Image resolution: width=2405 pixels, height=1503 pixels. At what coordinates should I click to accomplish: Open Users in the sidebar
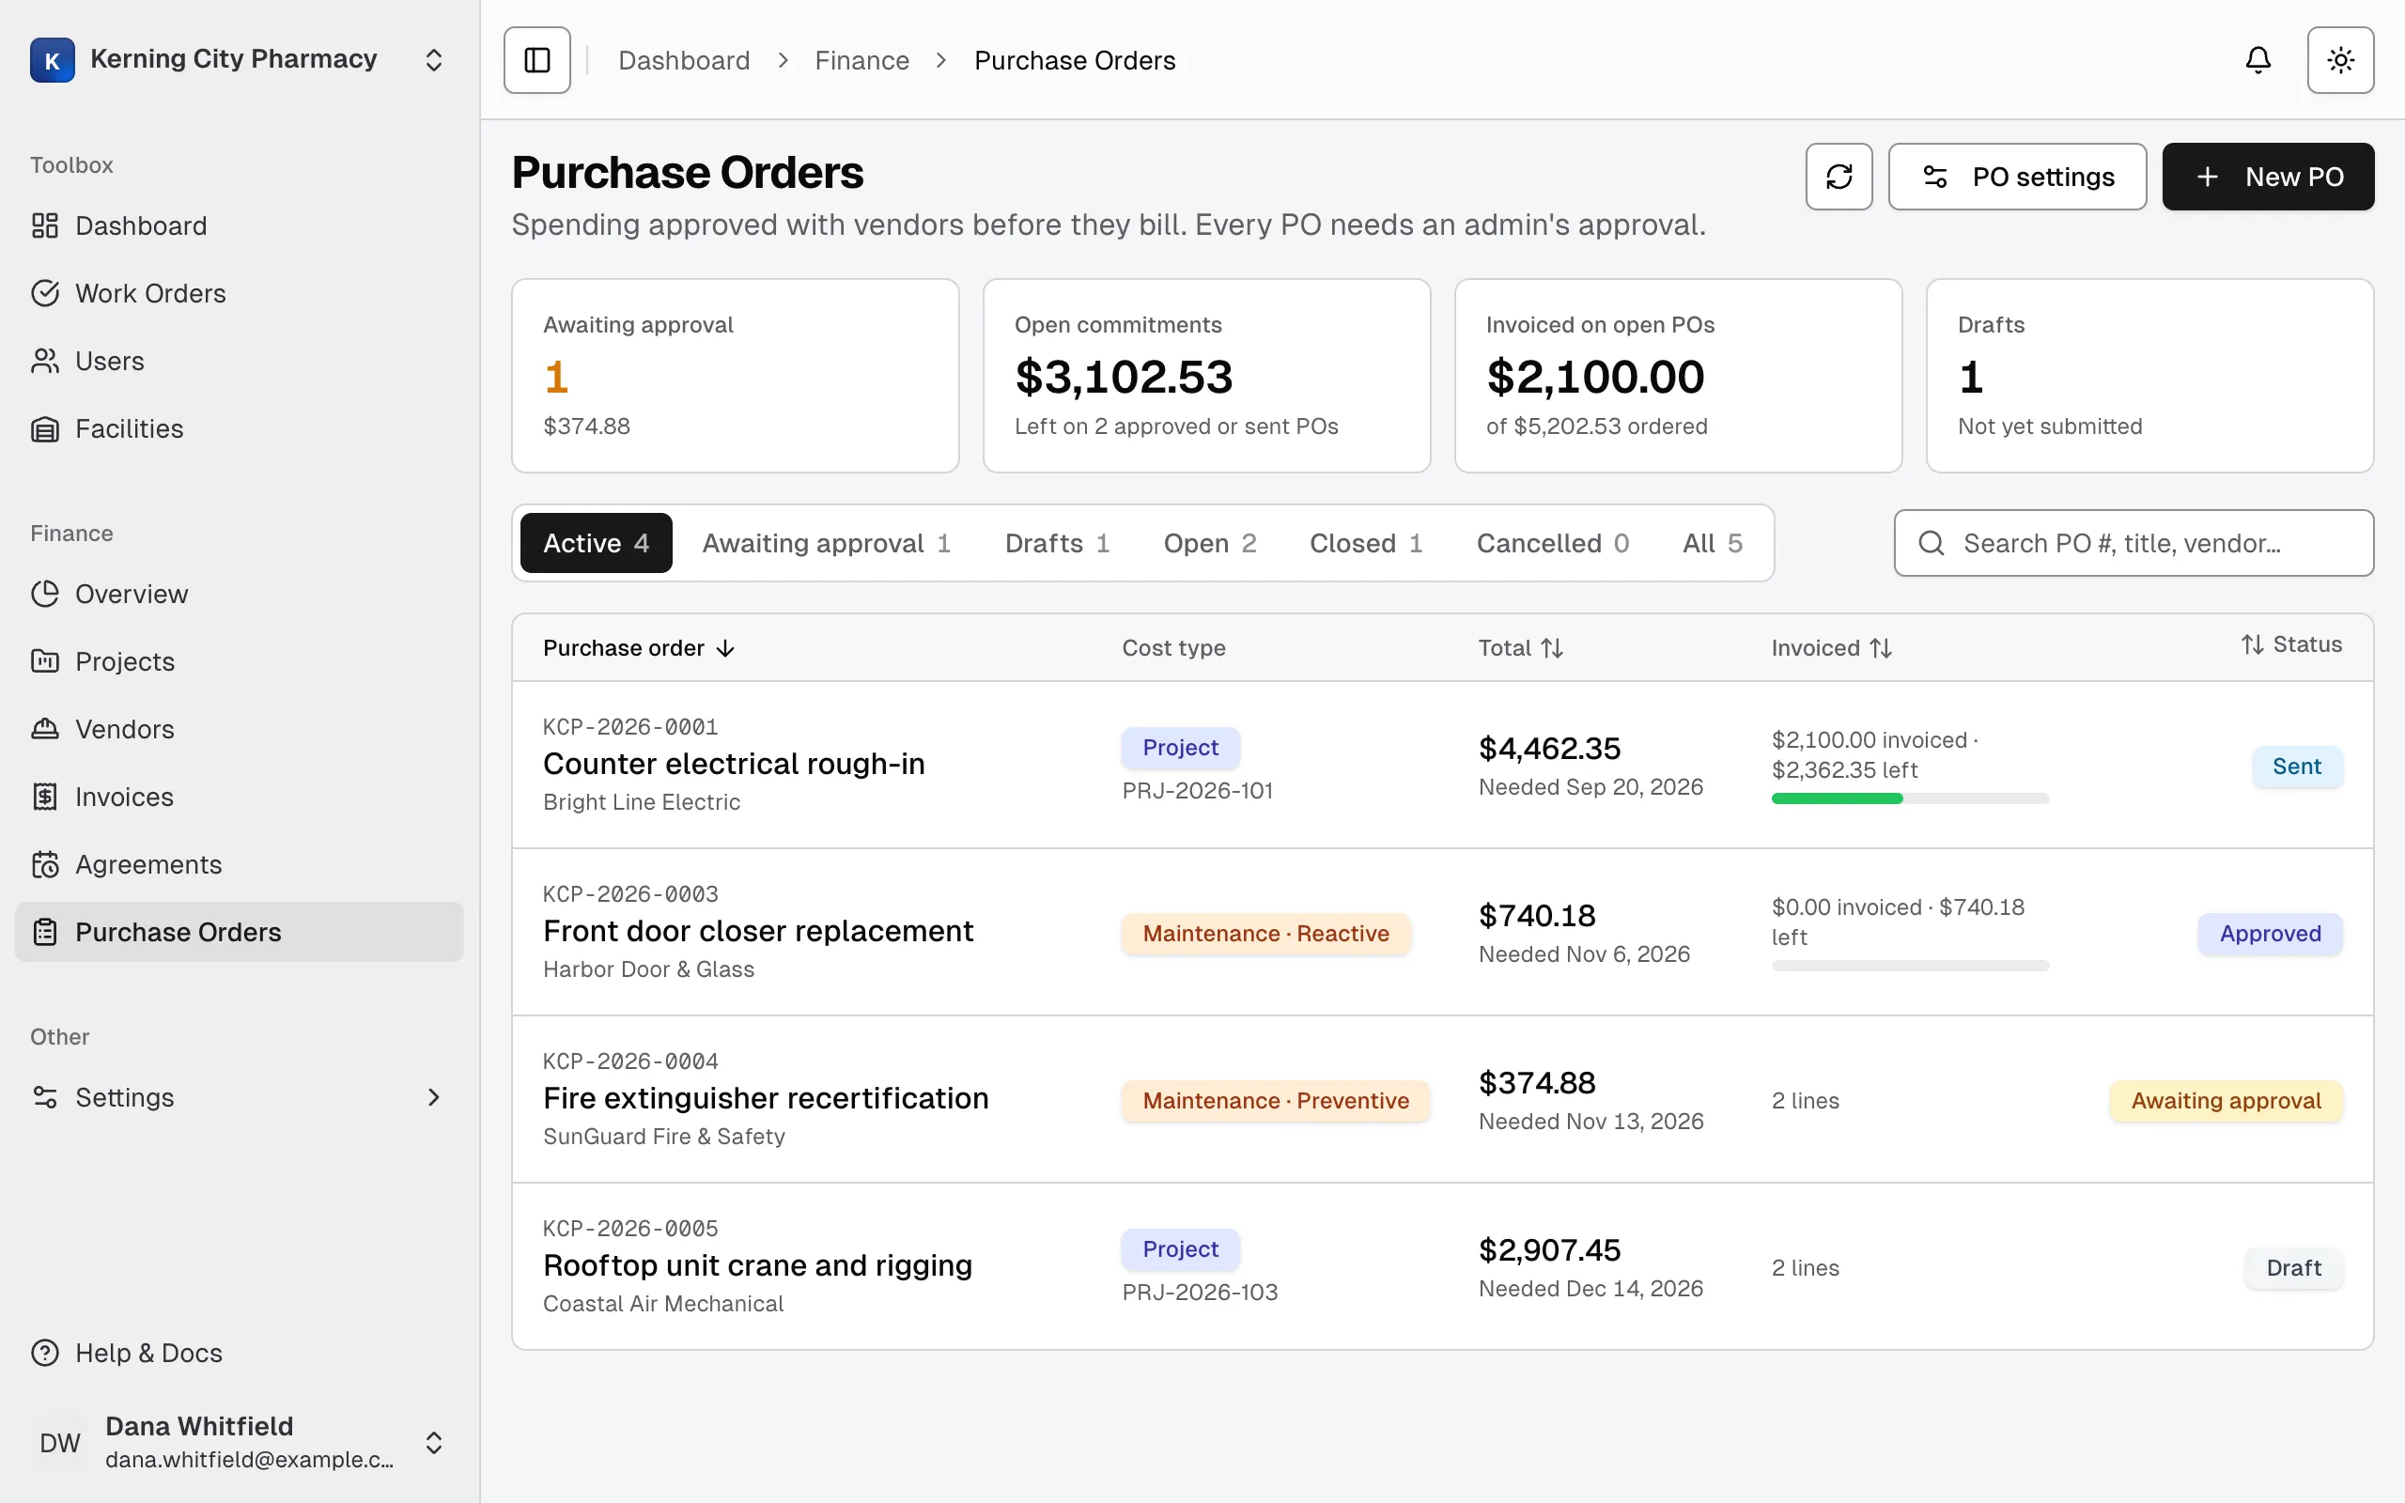coord(239,361)
